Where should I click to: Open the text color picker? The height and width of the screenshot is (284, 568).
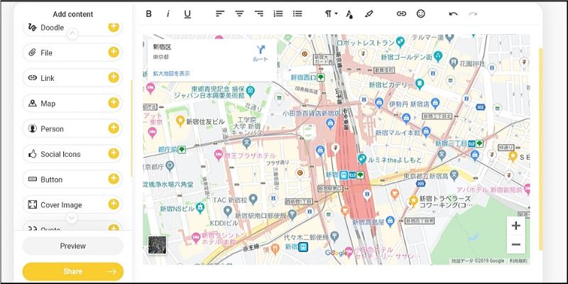click(349, 14)
